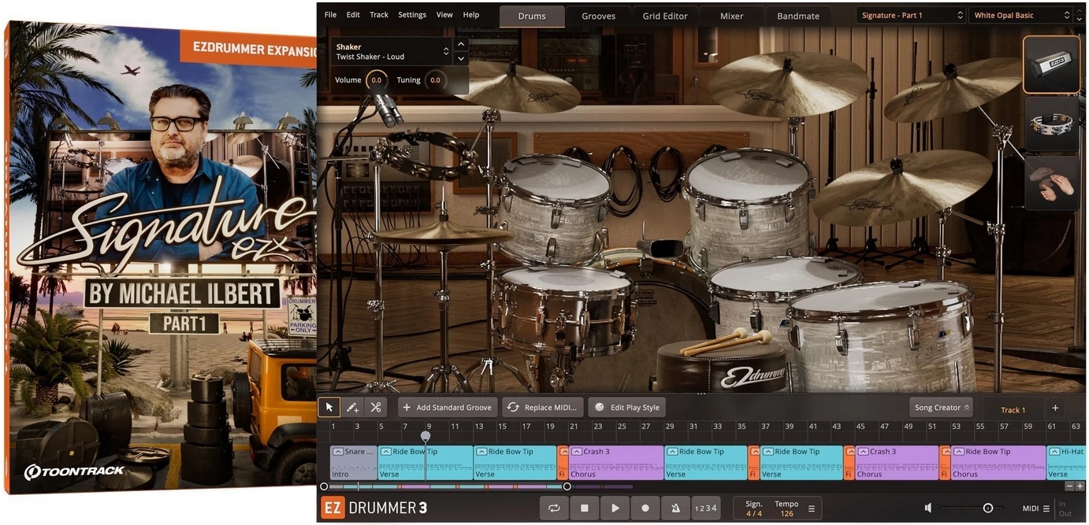Zoom out timeline with minus button
Image resolution: width=1089 pixels, height=525 pixels.
(x=1069, y=486)
